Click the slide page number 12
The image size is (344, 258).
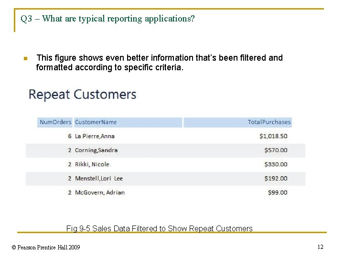click(x=320, y=247)
